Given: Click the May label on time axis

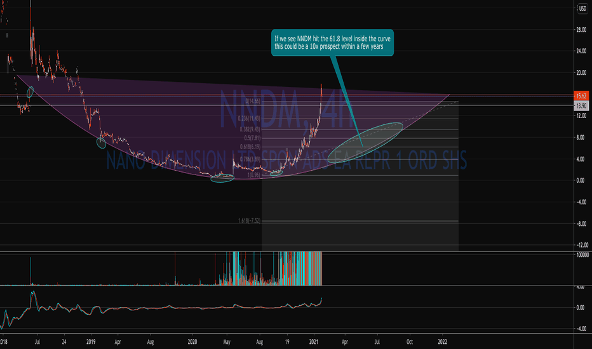Looking at the screenshot, I should pyautogui.click(x=227, y=342).
